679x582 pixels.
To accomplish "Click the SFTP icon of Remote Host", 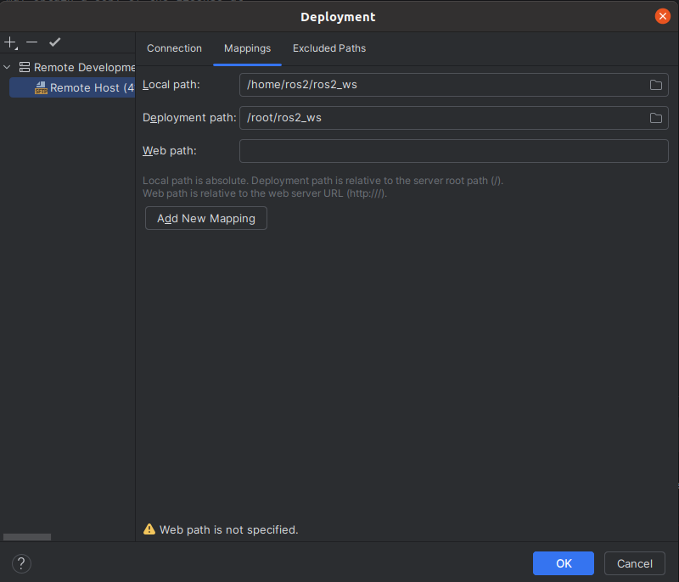I will (41, 88).
